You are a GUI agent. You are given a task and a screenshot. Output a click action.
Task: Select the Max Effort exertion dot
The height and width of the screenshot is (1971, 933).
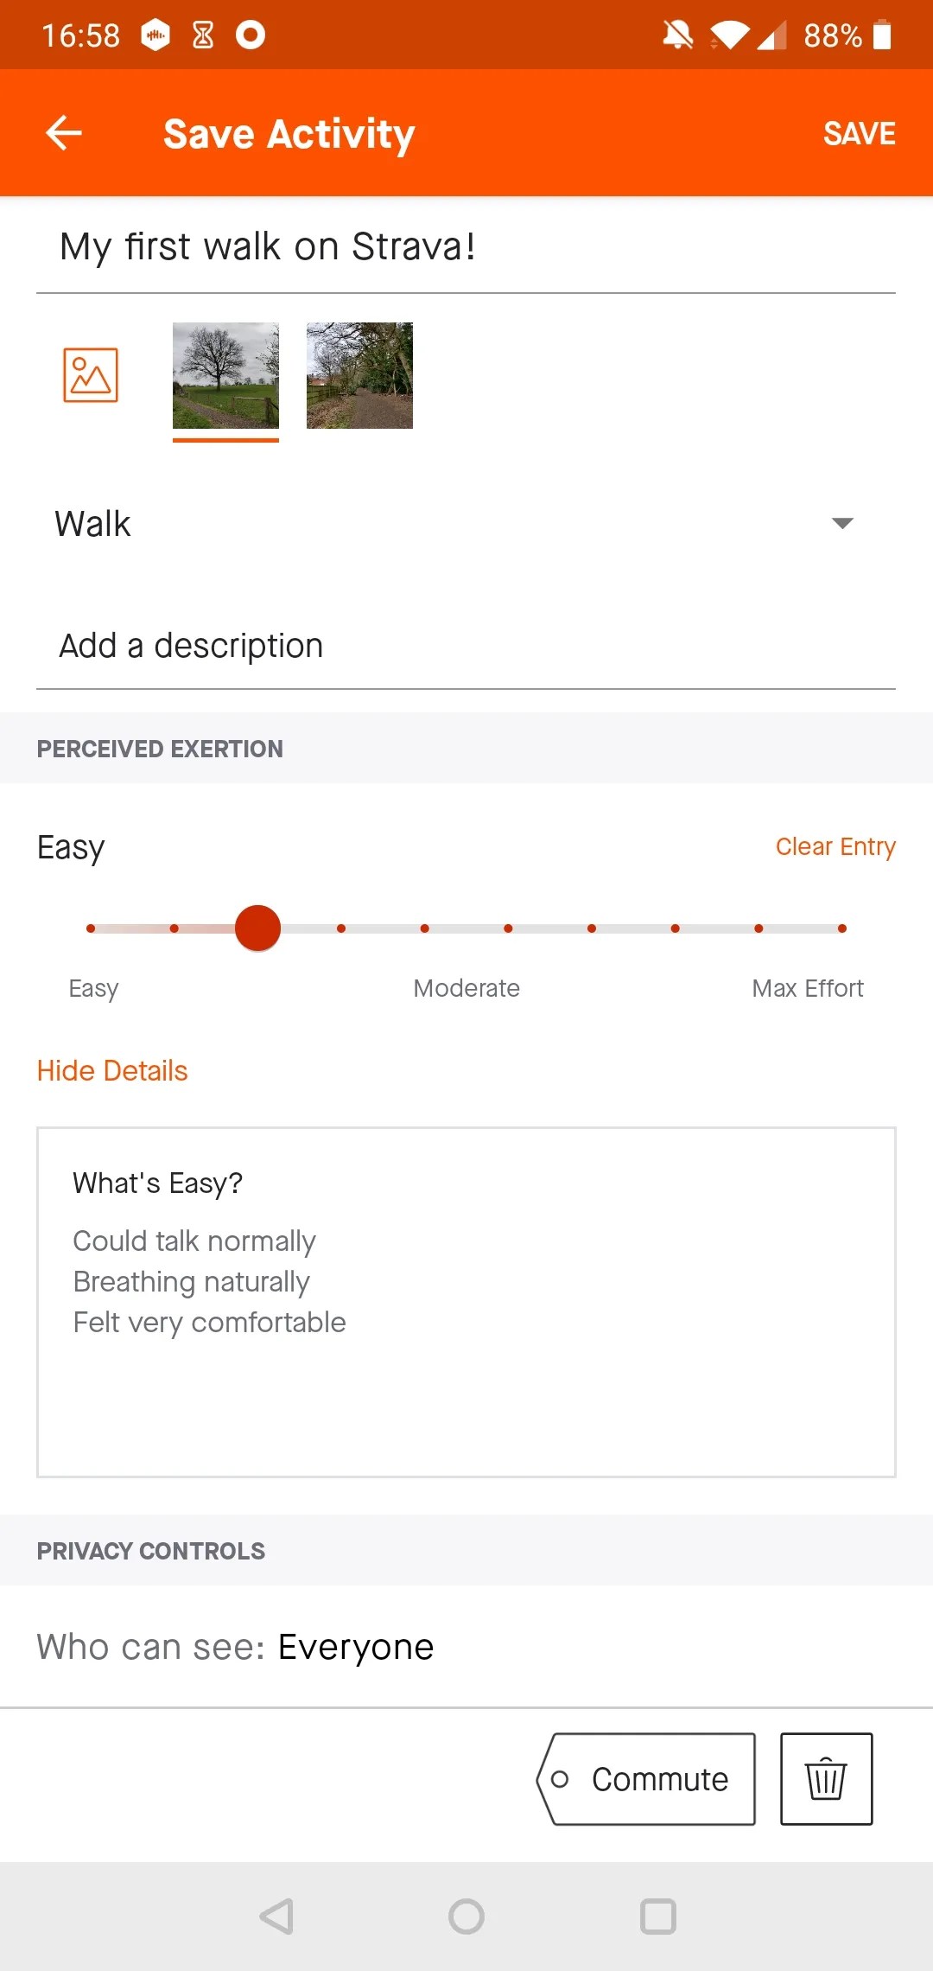(x=841, y=928)
